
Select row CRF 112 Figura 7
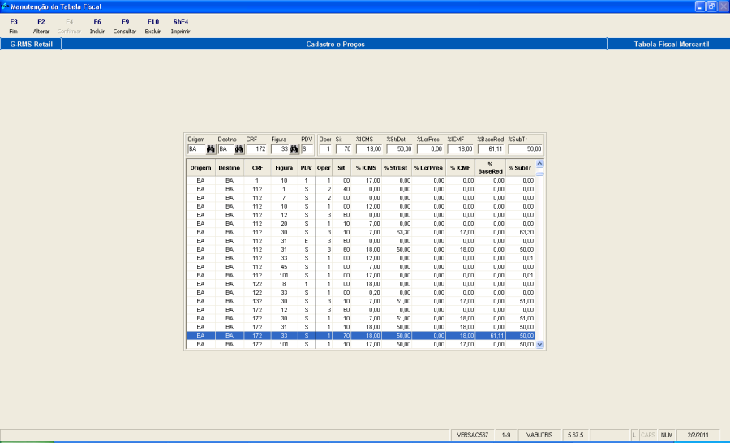pyautogui.click(x=360, y=198)
